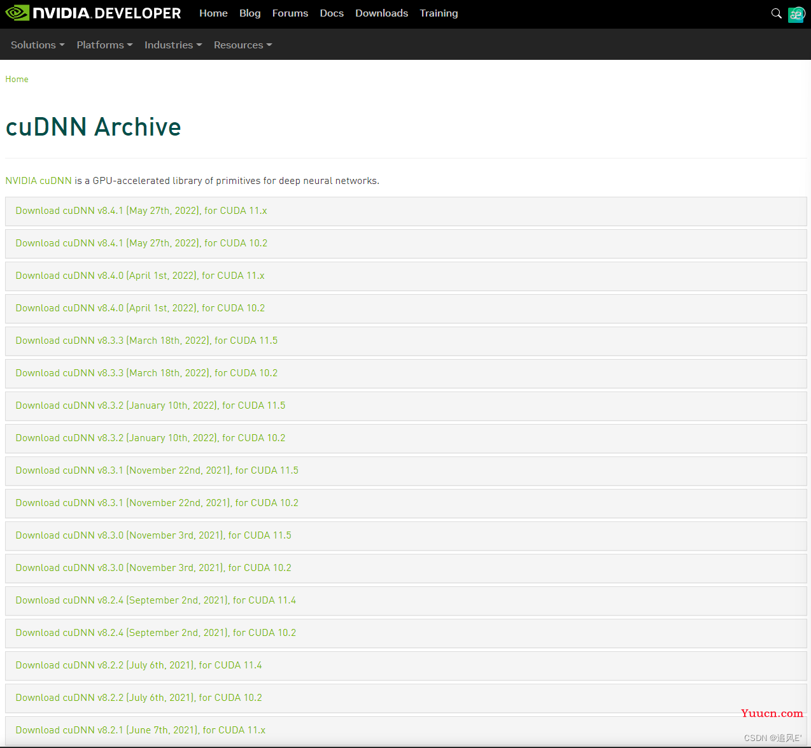Expand cuDNN v8.3.1 for CUDA 11.5
This screenshot has width=811, height=748.
click(405, 471)
